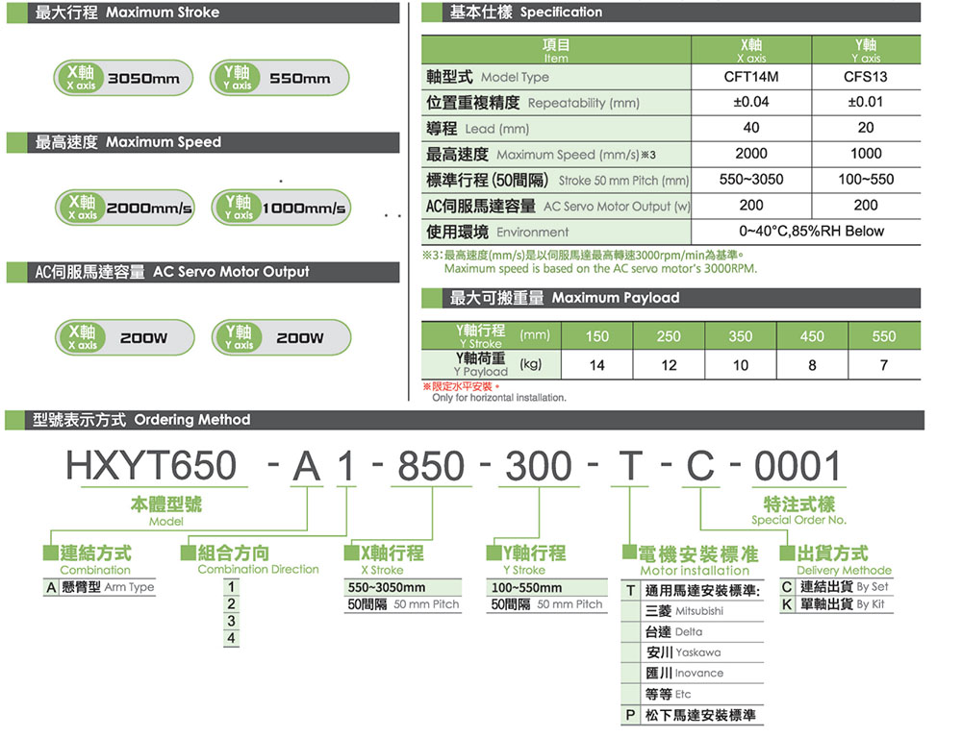This screenshot has height=737, width=962.
Task: Click the Maximum Speed section header
Action: [x=203, y=143]
